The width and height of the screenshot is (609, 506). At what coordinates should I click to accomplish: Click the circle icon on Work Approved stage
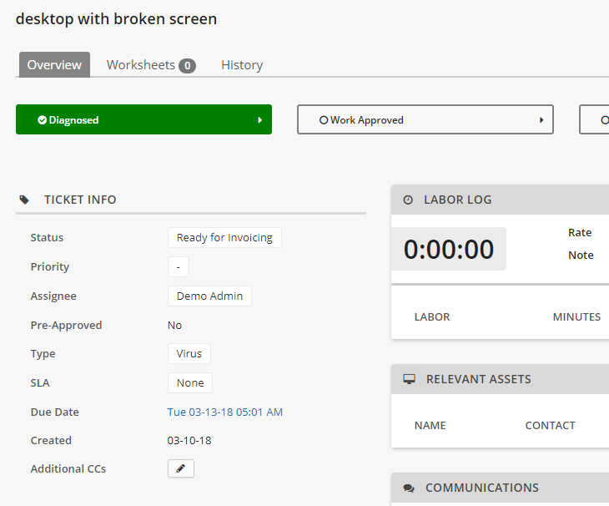click(x=324, y=120)
